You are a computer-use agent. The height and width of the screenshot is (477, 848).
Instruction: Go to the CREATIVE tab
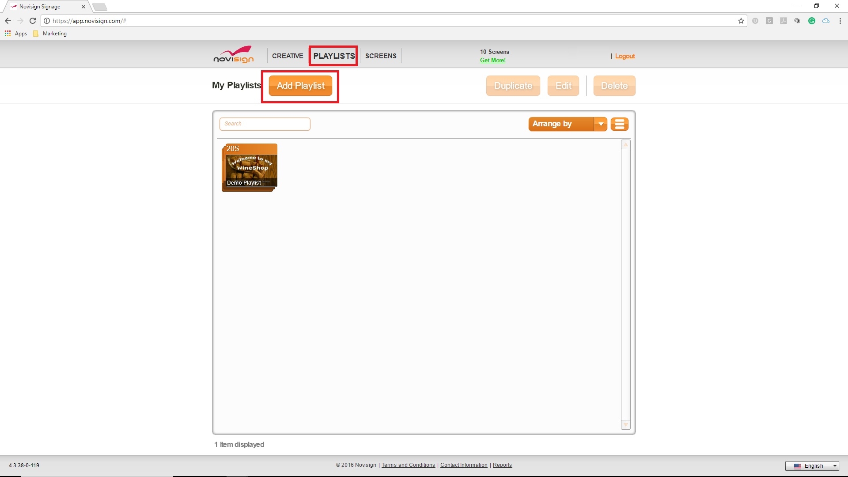(x=288, y=56)
